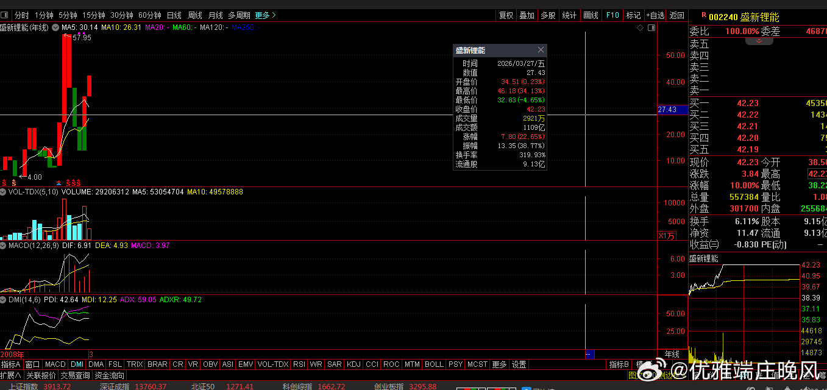The height and width of the screenshot is (390, 827).
Task: Select the VOL-TDX indicator tab
Action: (273, 364)
